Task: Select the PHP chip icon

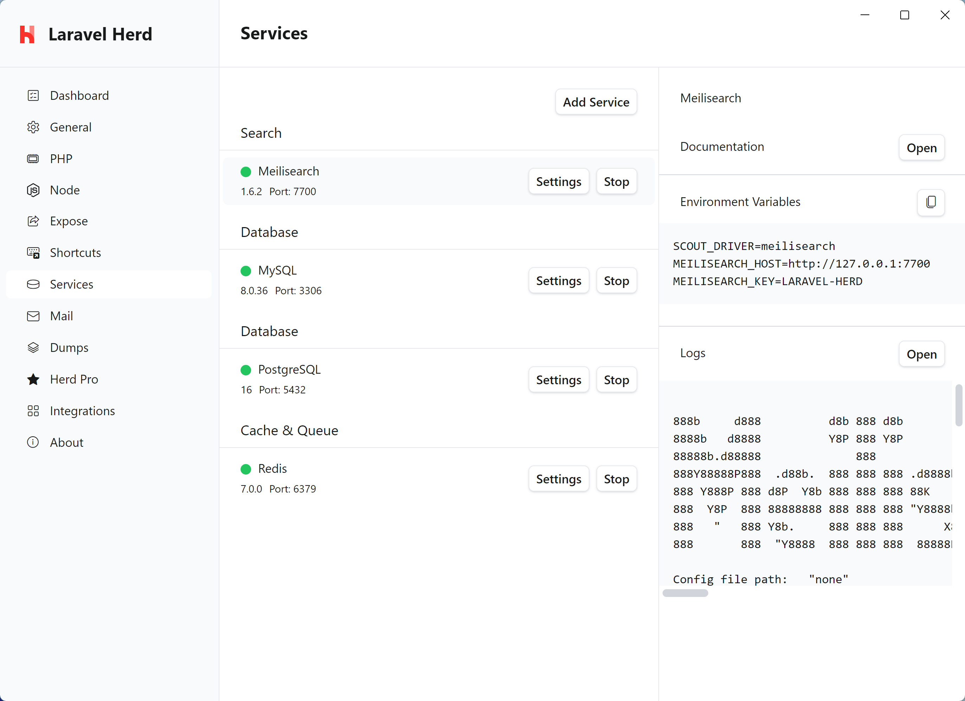Action: click(33, 159)
